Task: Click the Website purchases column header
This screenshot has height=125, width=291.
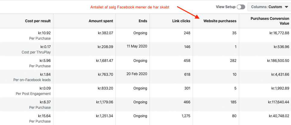Action: tap(220, 21)
